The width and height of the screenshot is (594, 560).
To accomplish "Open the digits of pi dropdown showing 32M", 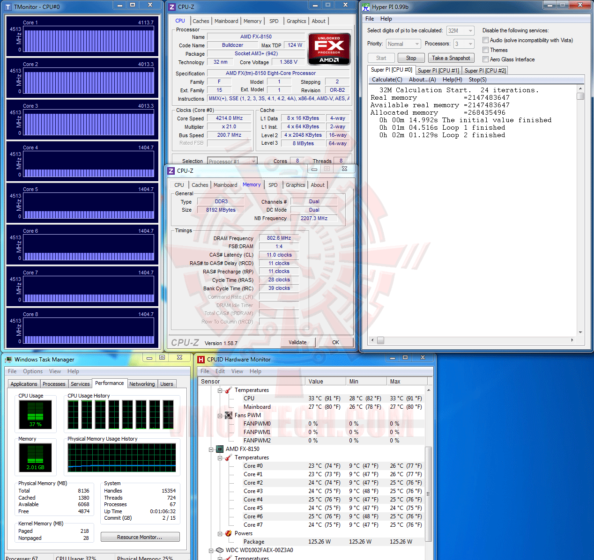I will click(460, 31).
